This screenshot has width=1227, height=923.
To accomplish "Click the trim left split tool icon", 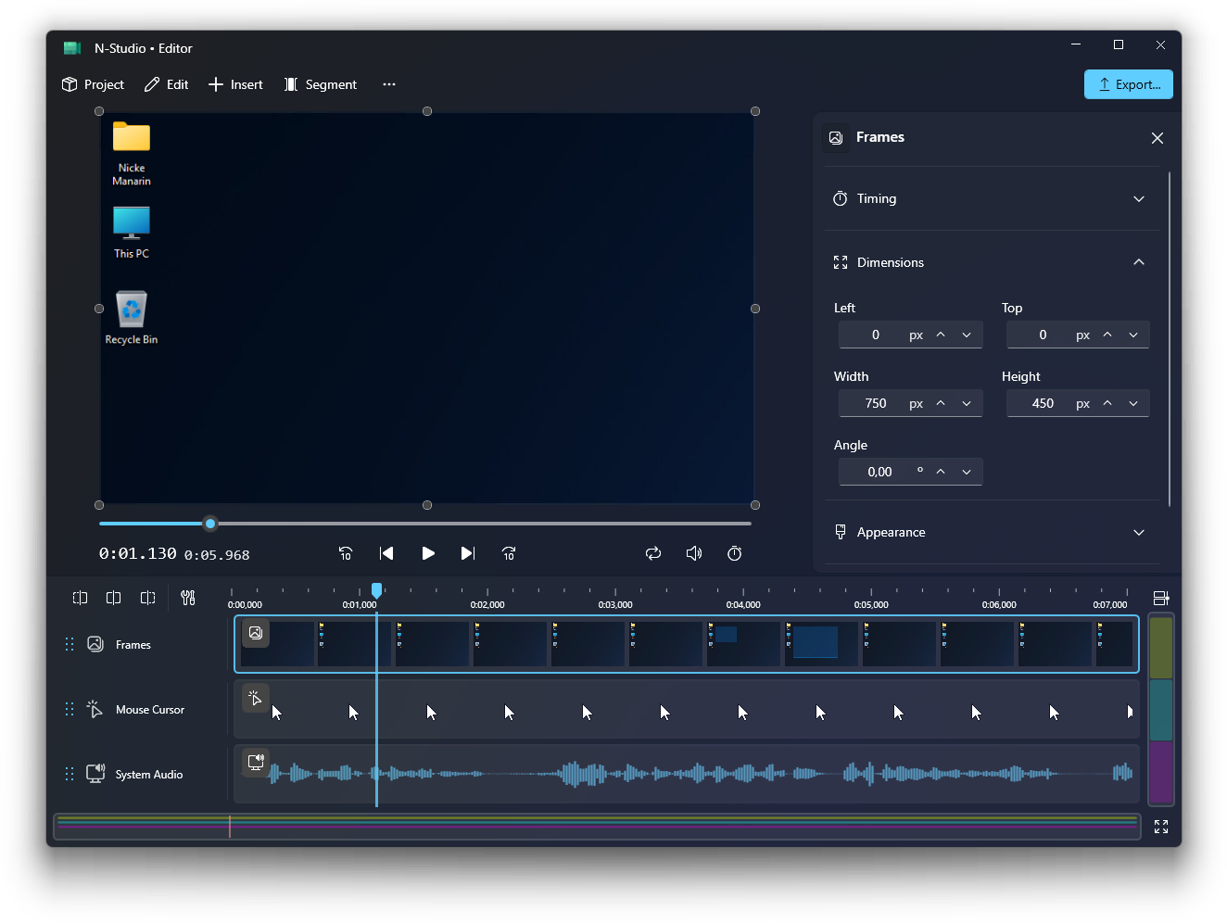I will [x=80, y=598].
